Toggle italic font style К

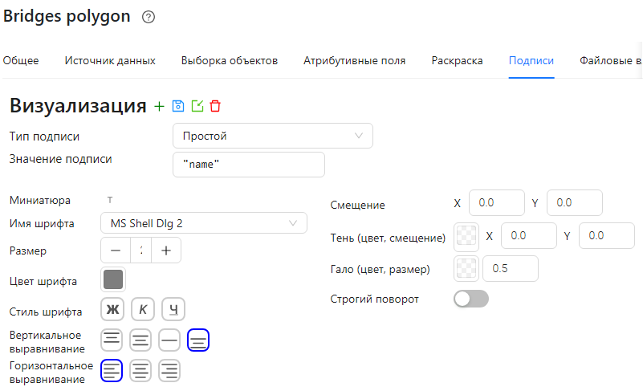143,309
